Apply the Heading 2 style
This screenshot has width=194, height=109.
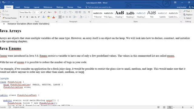pyautogui.click(x=130, y=14)
